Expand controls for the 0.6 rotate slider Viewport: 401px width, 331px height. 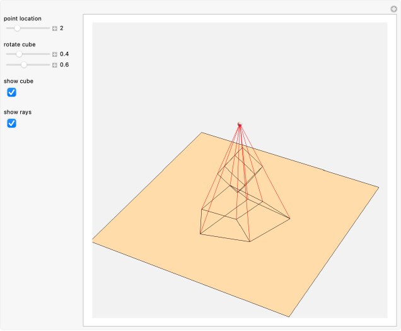click(x=55, y=65)
